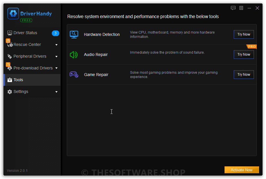Open the feedback chat bubble icon
Viewport: 266px width, 179px height.
233,8
